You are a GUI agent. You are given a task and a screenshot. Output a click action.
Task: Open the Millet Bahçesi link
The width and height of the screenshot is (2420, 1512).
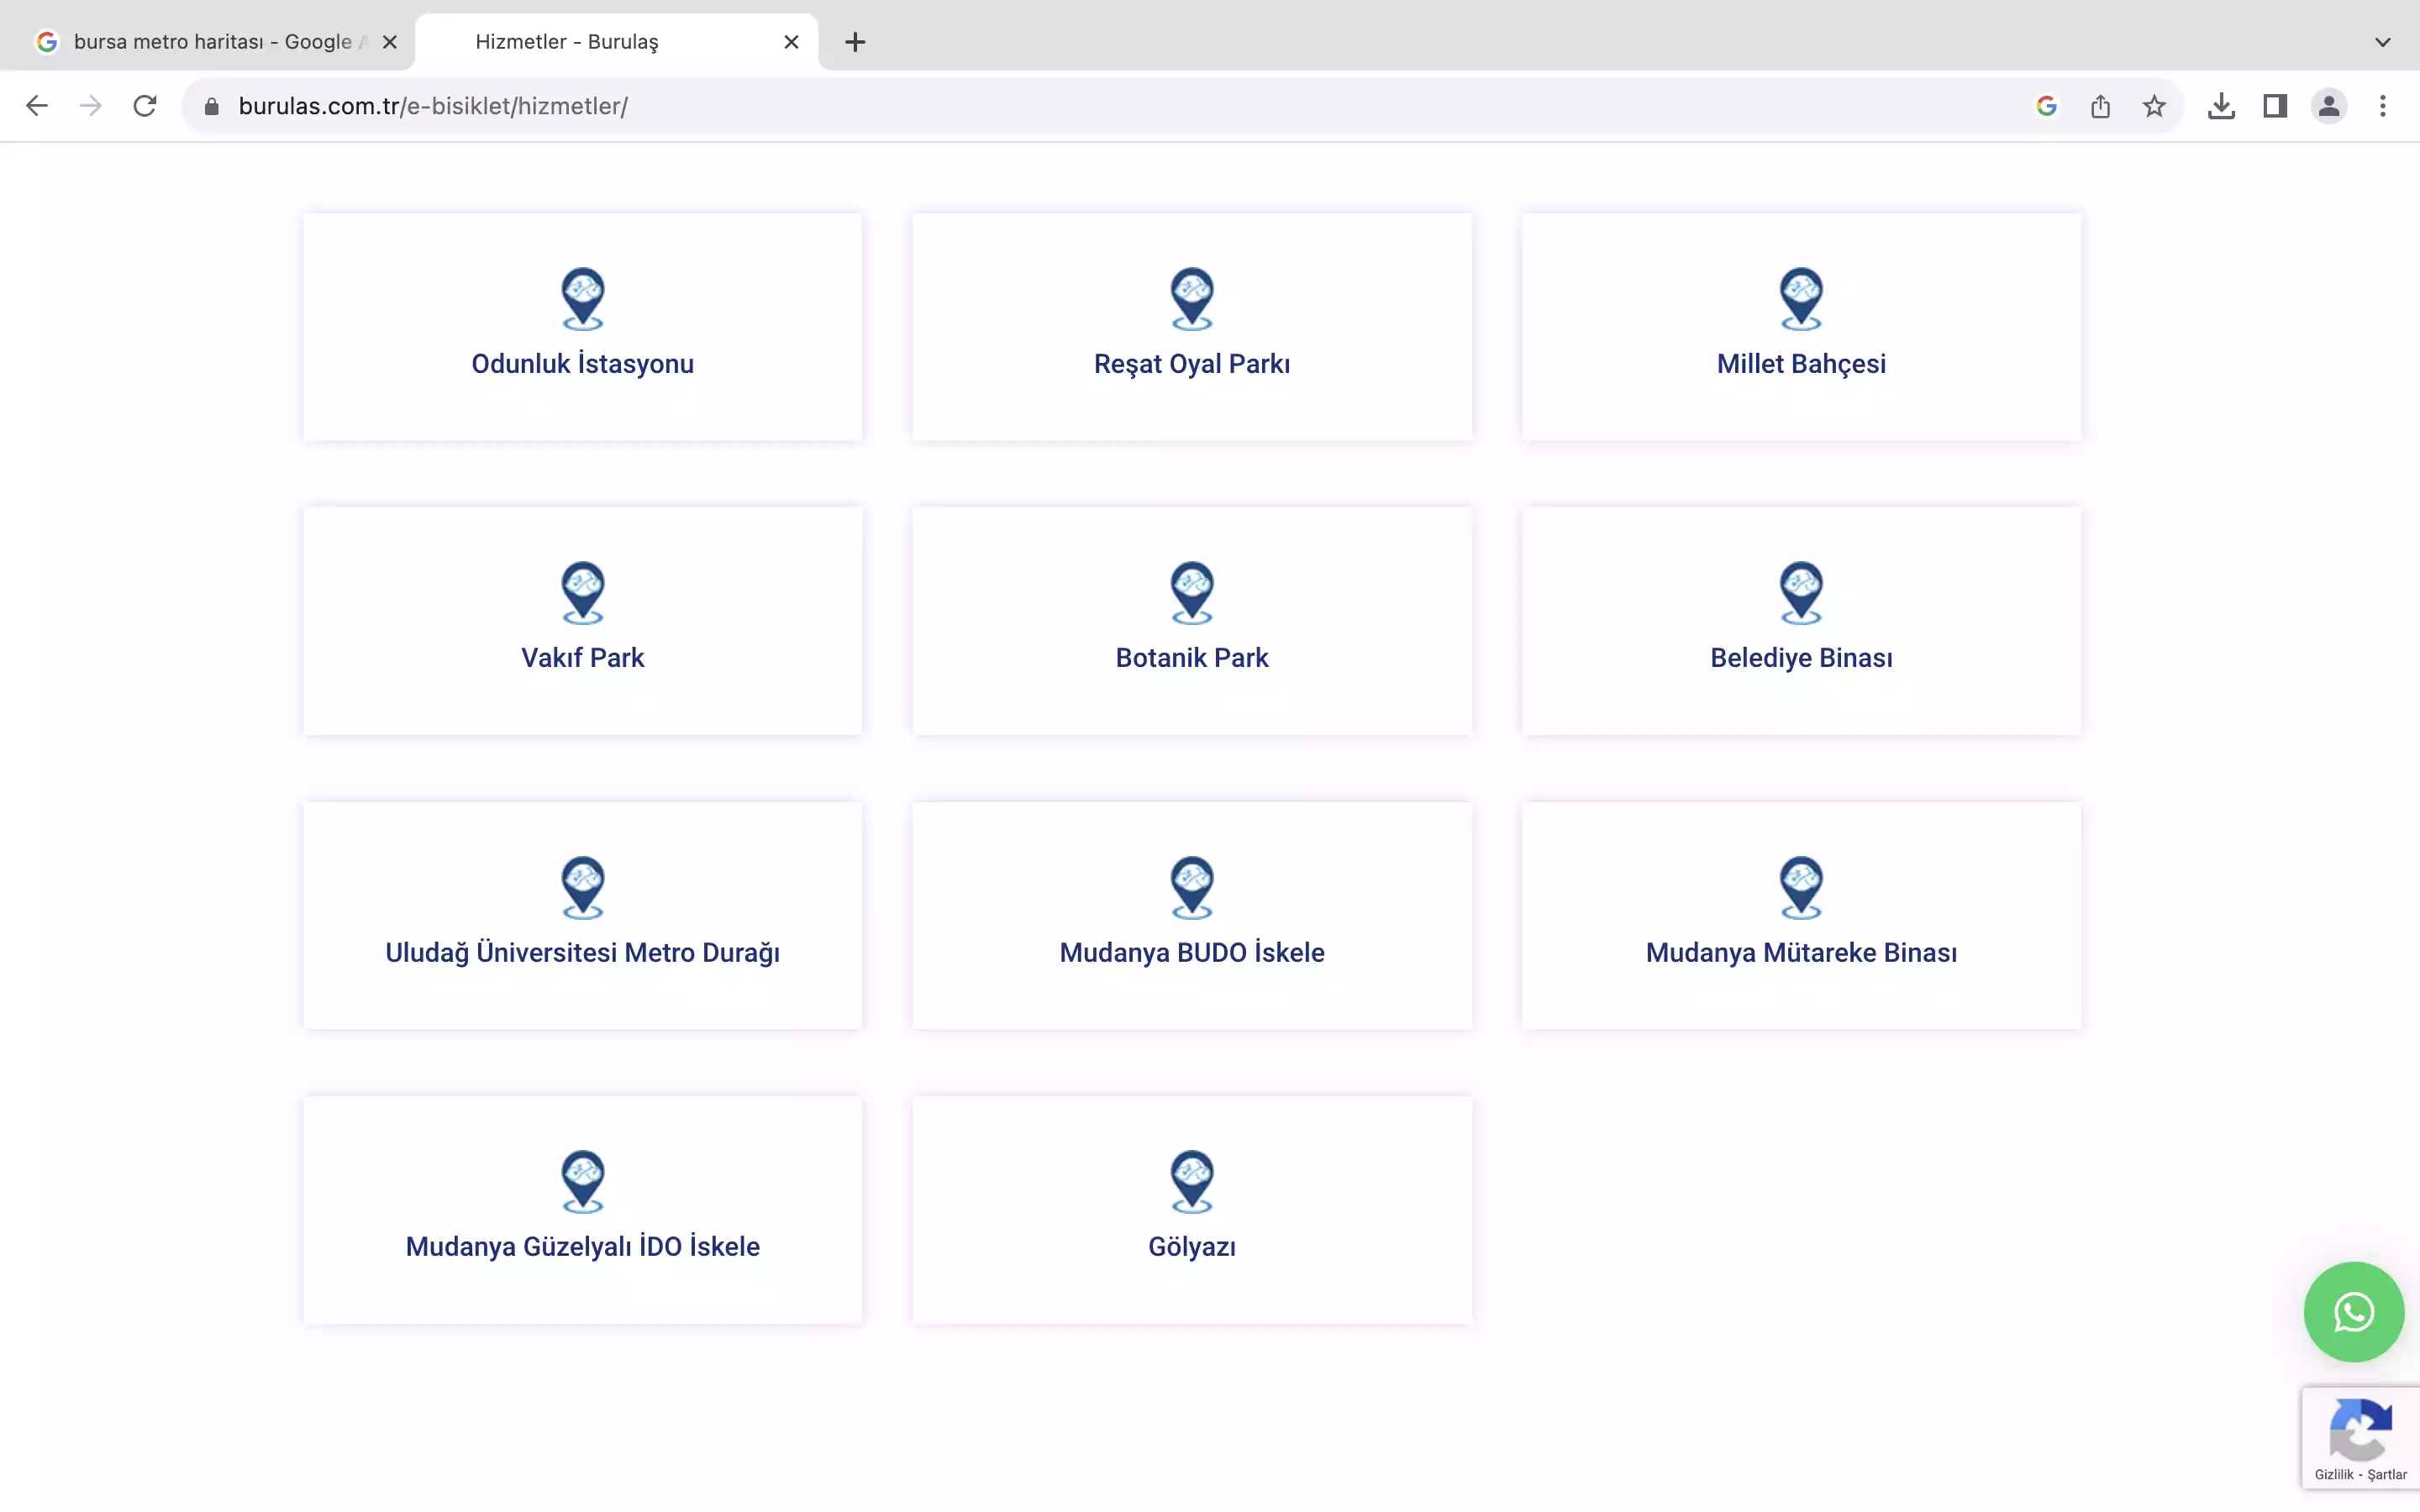1801,364
